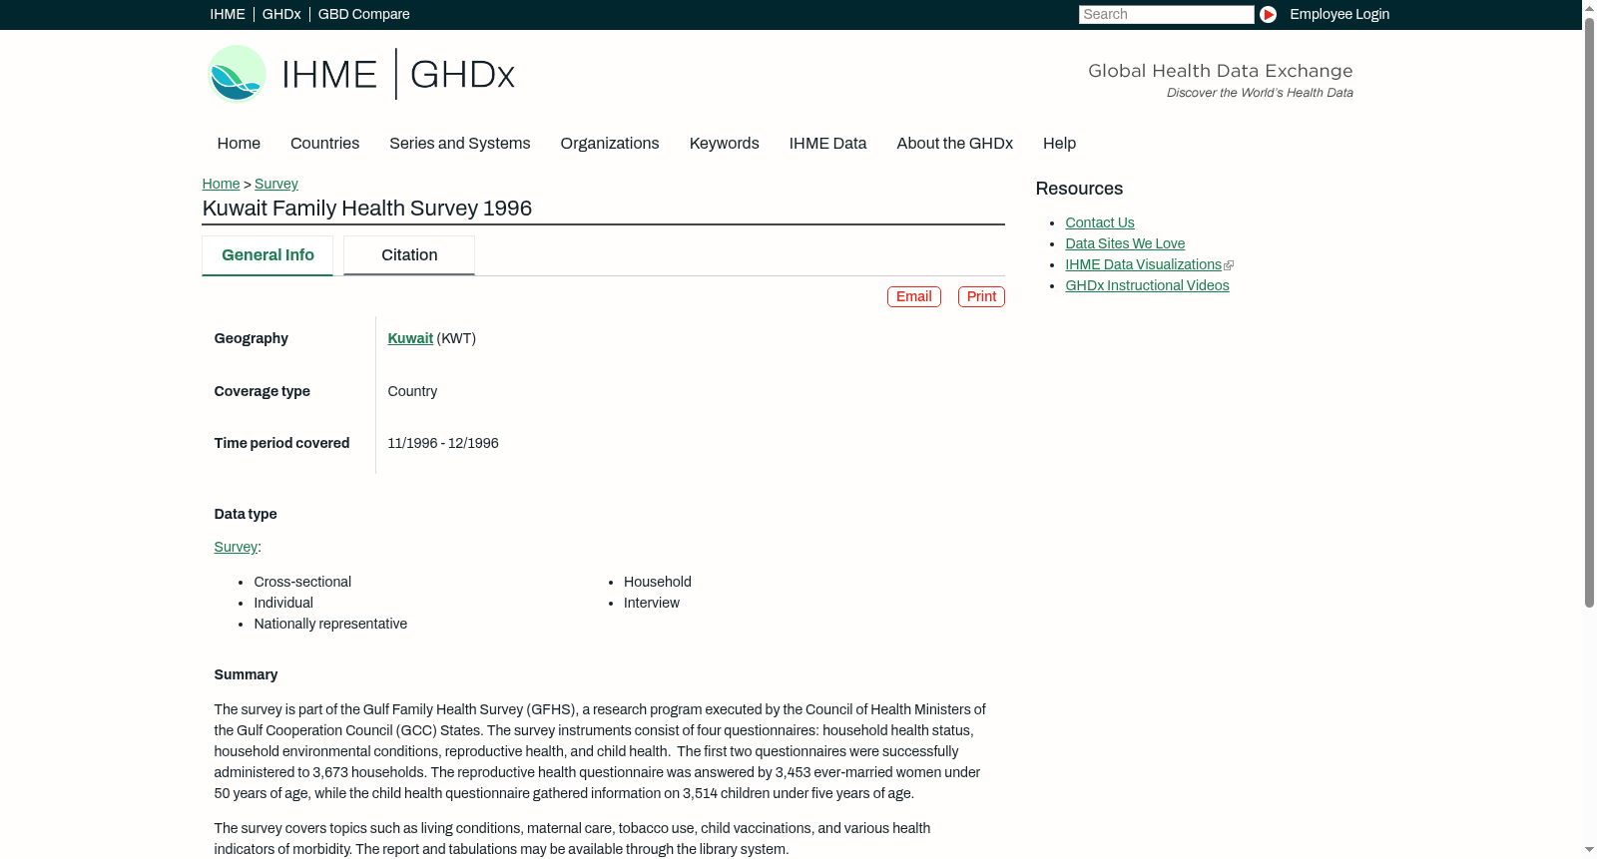Select the General Info tab
This screenshot has width=1597, height=859.
click(267, 255)
